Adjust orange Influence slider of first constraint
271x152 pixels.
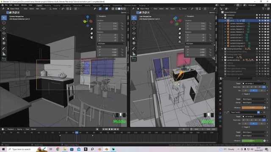[x=252, y=108]
